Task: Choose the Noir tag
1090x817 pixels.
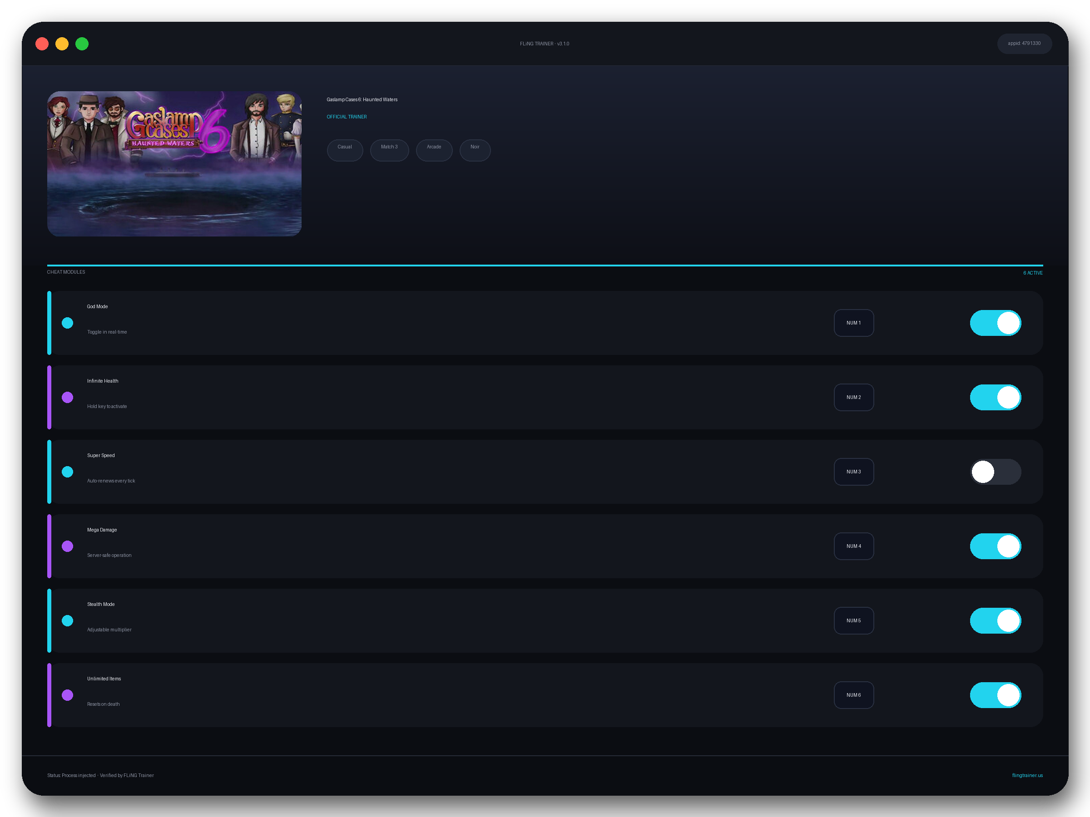Action: [475, 150]
